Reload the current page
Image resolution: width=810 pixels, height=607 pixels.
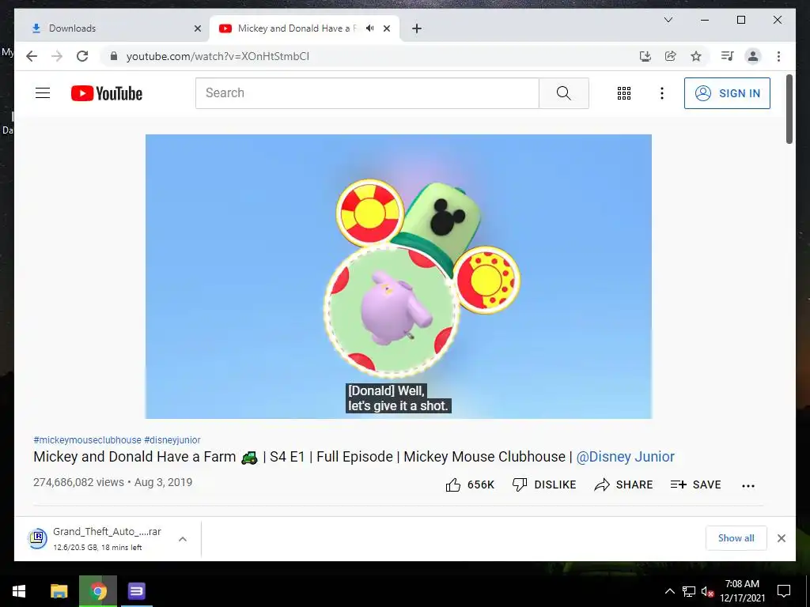point(82,56)
